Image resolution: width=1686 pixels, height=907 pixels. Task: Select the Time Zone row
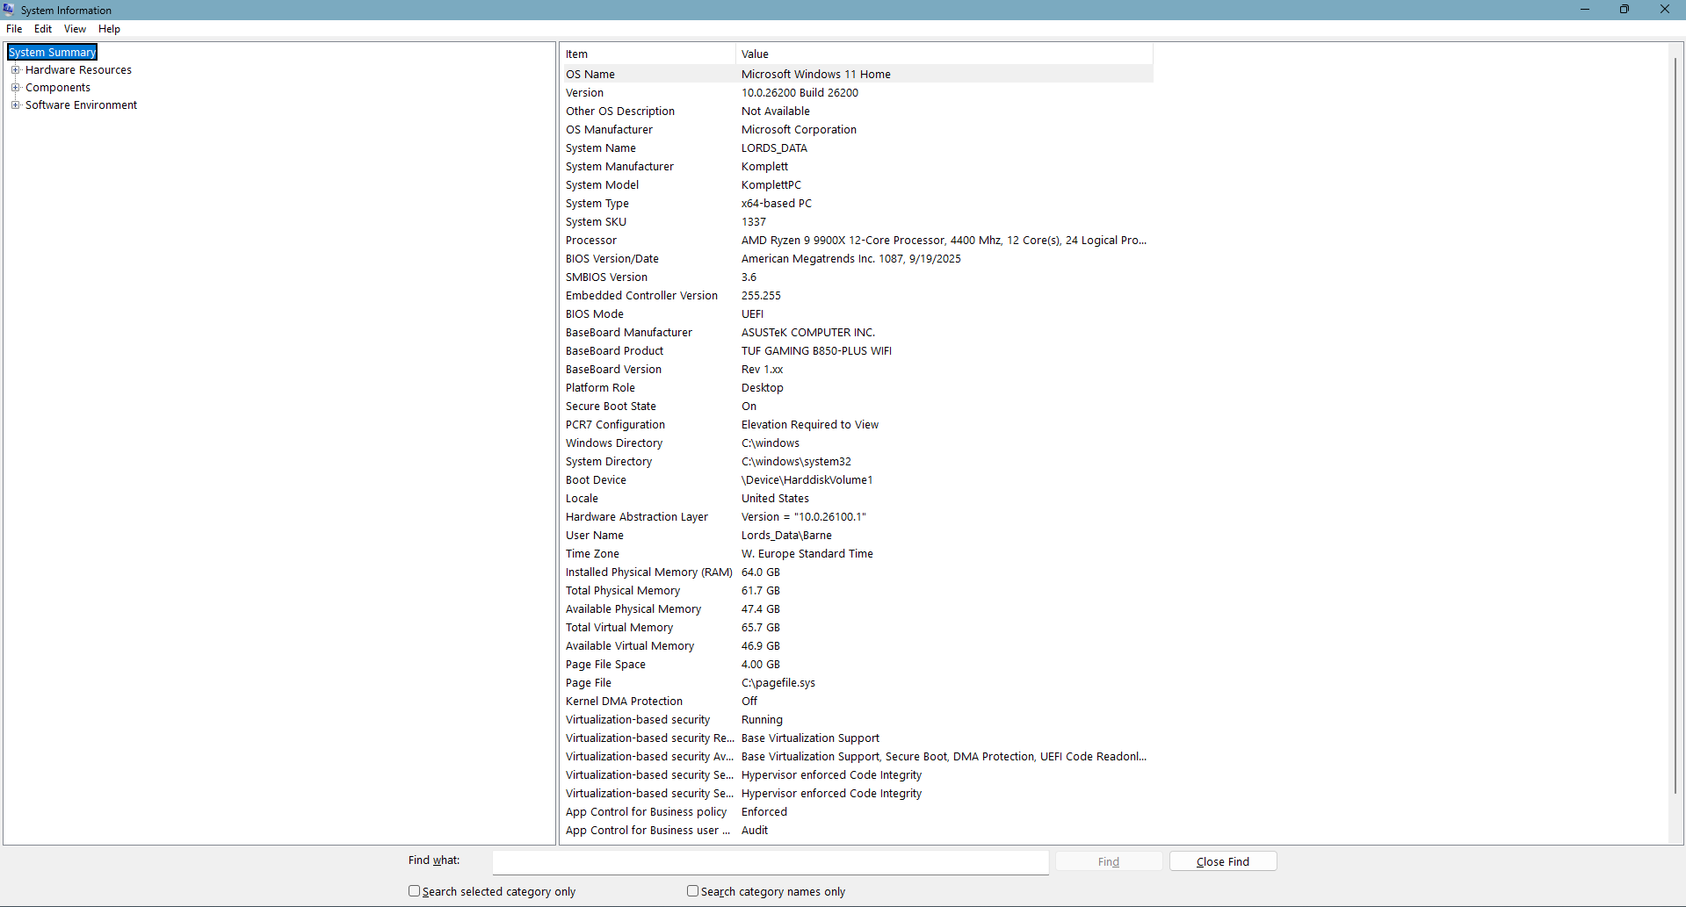point(858,554)
